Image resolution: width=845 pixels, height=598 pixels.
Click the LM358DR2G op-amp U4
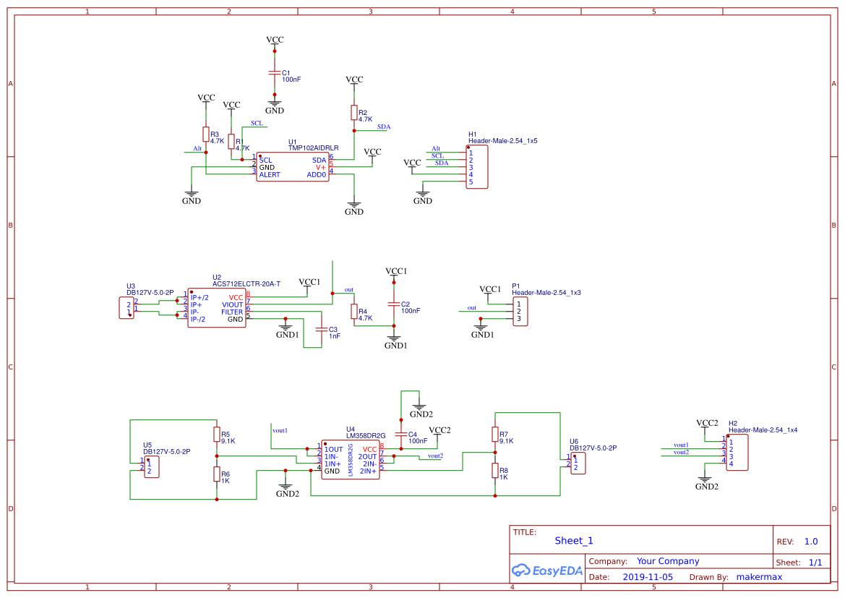[350, 458]
